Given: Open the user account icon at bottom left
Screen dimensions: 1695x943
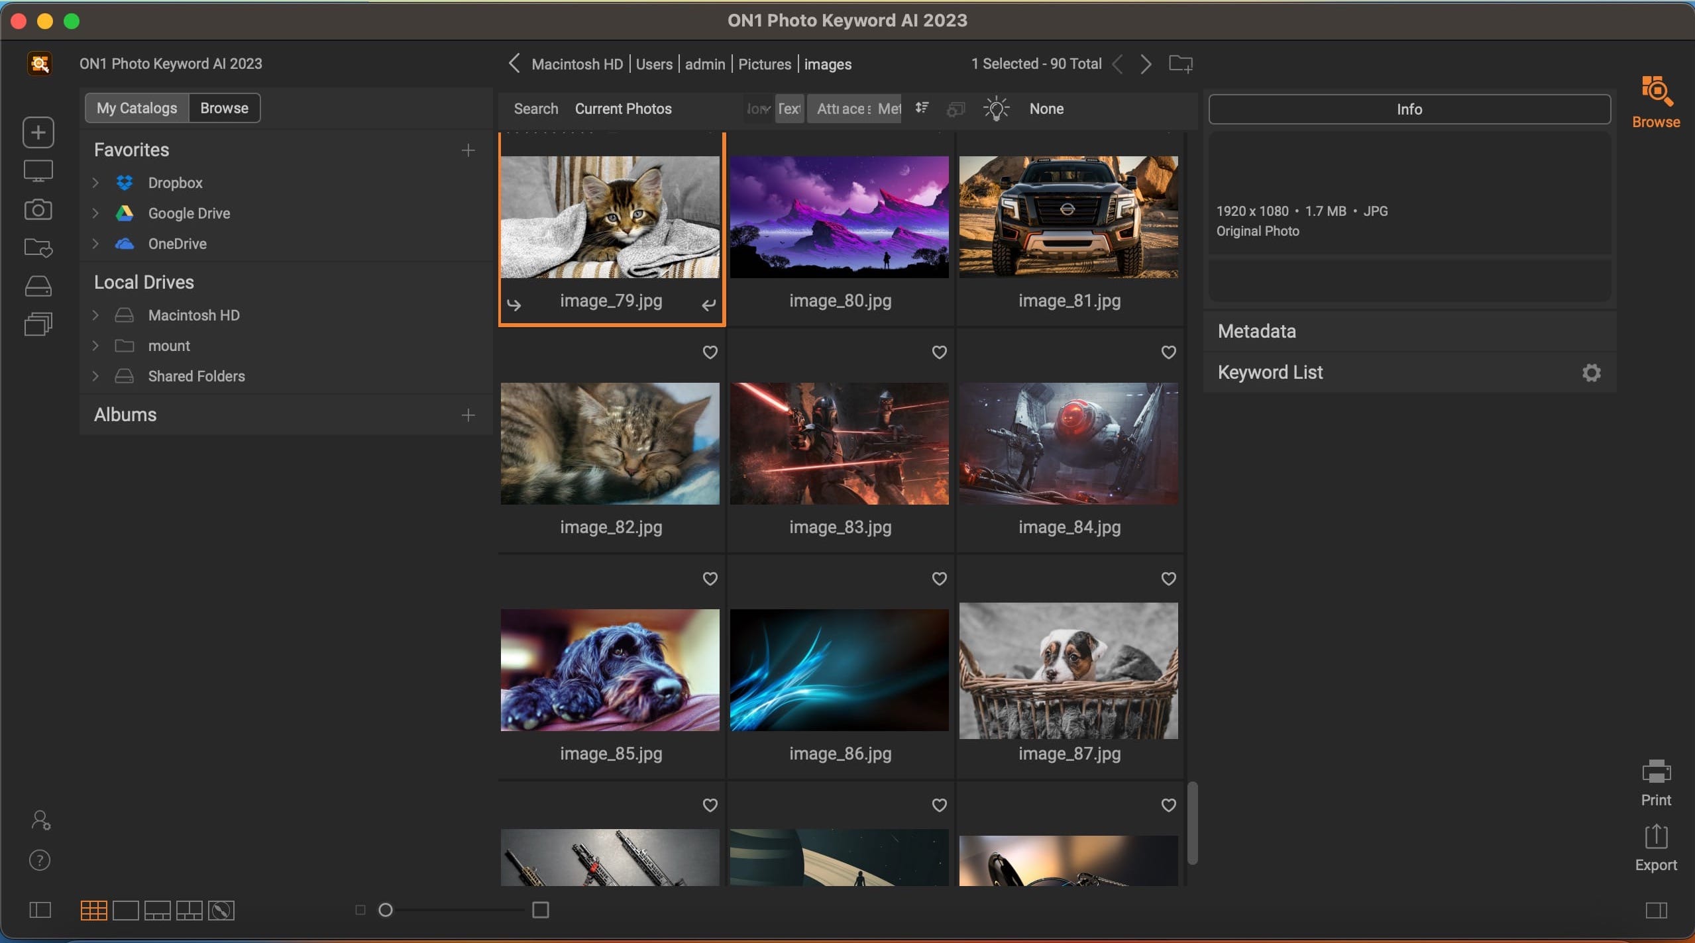Looking at the screenshot, I should tap(40, 820).
